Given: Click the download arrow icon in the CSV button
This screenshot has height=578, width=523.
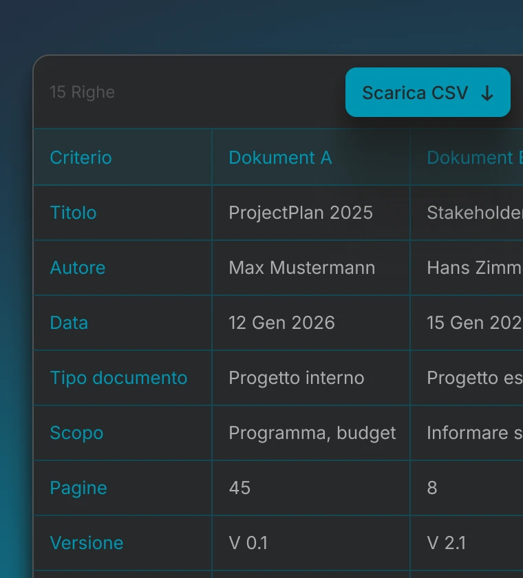Looking at the screenshot, I should click(487, 93).
